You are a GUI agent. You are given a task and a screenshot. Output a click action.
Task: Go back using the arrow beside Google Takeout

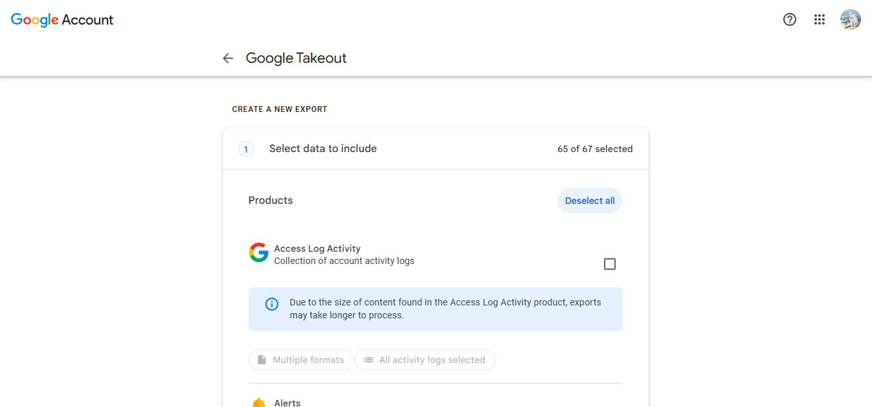pos(228,58)
